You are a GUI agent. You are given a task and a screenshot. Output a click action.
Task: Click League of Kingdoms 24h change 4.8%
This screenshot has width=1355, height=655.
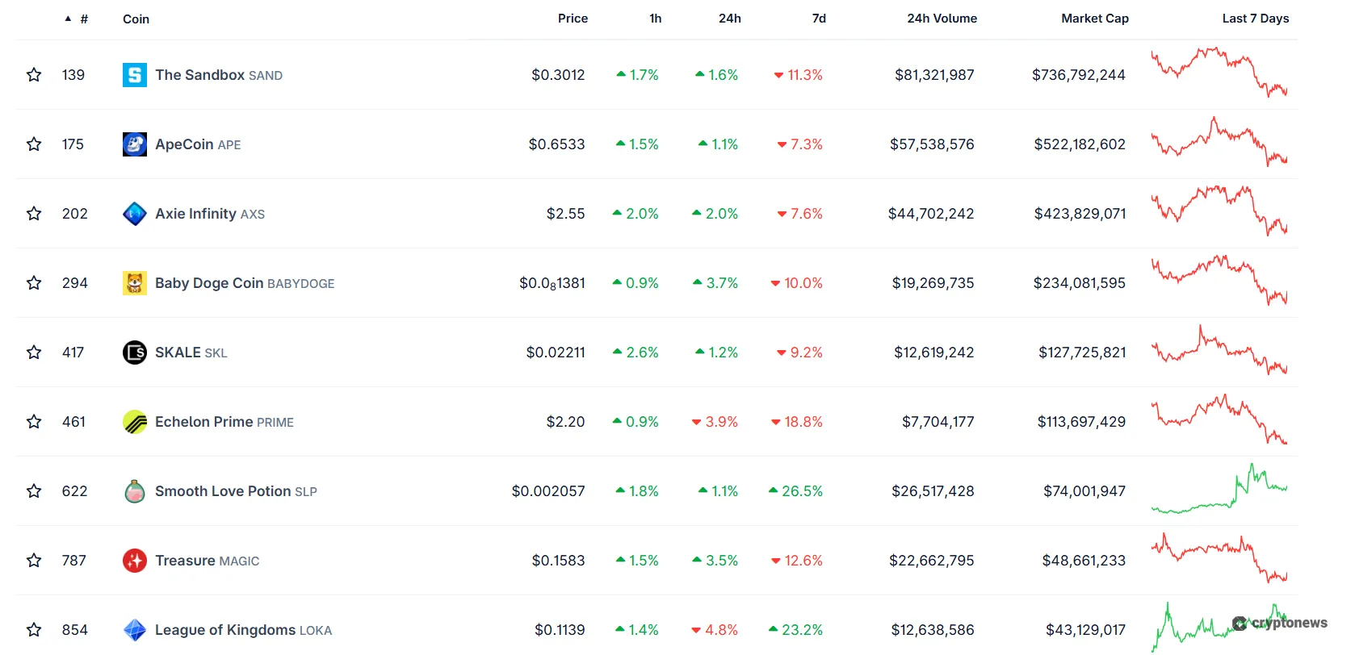tap(715, 630)
